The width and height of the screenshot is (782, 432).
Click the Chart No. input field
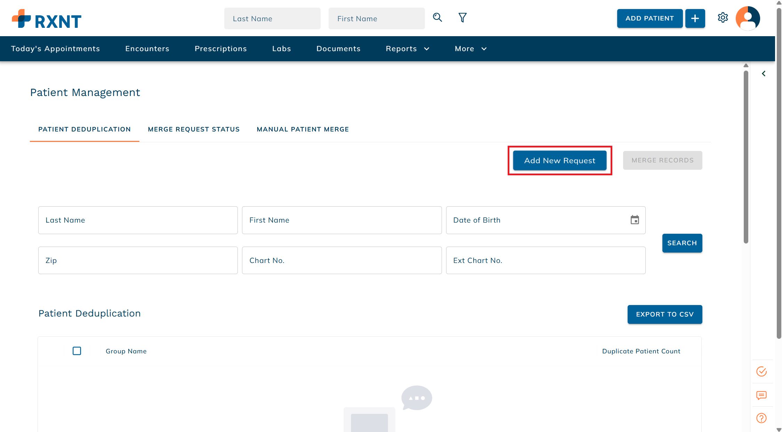pos(341,261)
